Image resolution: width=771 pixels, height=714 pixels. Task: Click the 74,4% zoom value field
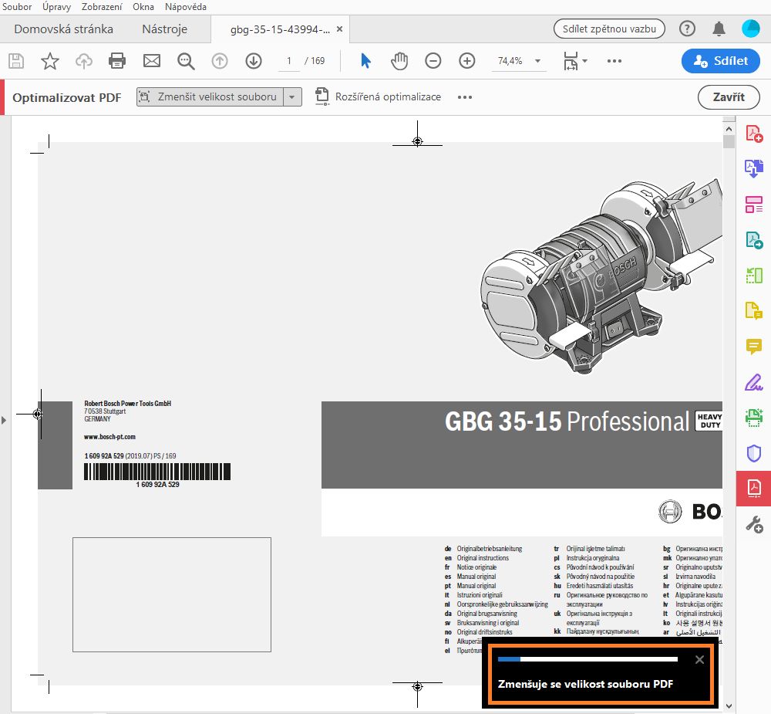(x=510, y=61)
